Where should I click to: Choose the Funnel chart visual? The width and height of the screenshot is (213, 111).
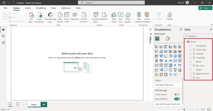pyautogui.click(x=161, y=56)
